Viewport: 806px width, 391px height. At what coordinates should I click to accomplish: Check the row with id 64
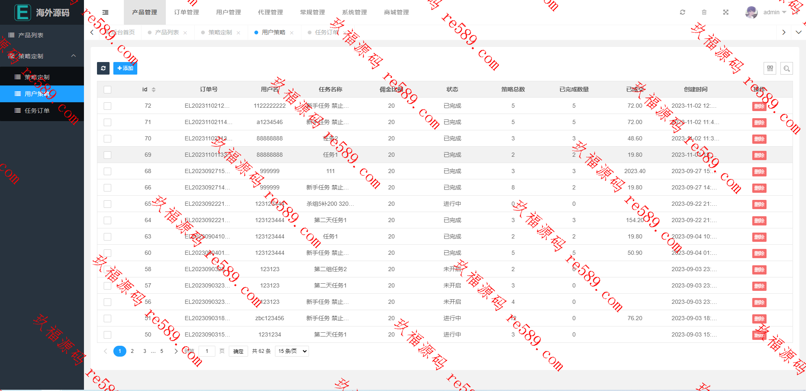pyautogui.click(x=107, y=220)
